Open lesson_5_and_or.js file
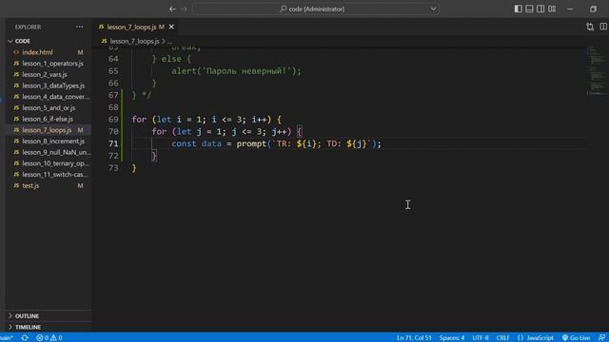The height and width of the screenshot is (342, 609). click(x=49, y=107)
